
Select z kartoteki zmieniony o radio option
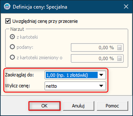12,57
